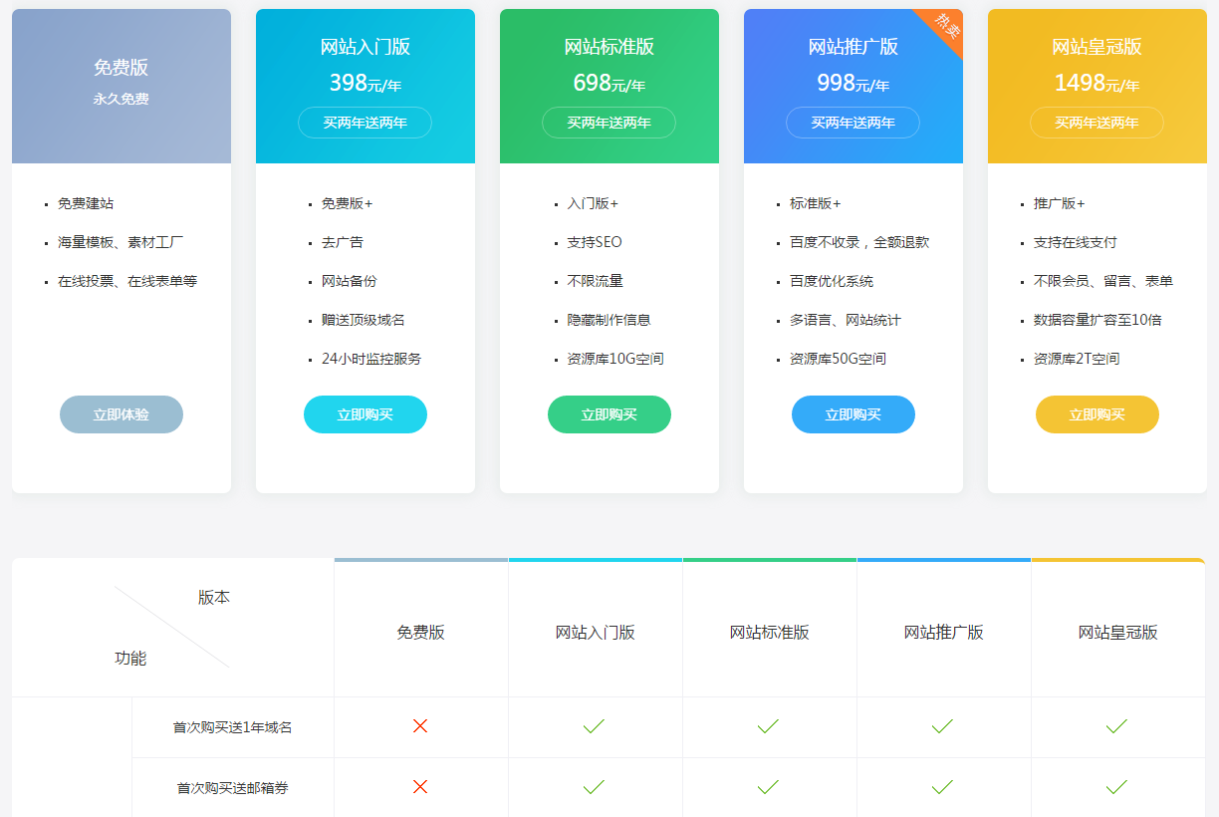Click the 网站标准版 green card header title
The width and height of the screenshot is (1219, 817).
609,47
